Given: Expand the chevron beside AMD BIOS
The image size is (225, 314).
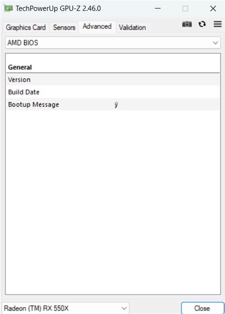Looking at the screenshot, I should [x=216, y=43].
